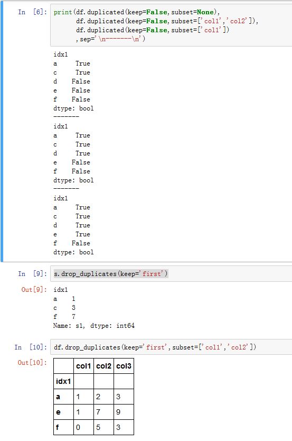Click the sep='\n-------\n' code line
This screenshot has width=292, height=441.
(x=110, y=39)
